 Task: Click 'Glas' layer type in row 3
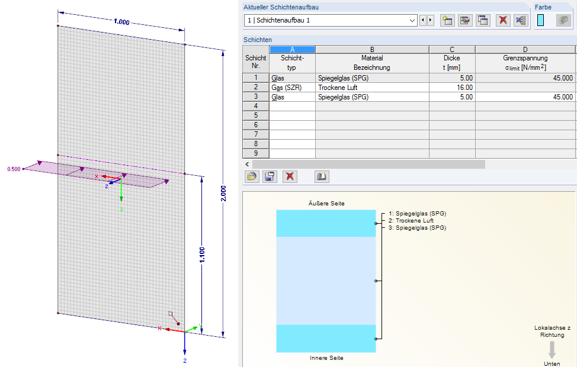(x=292, y=97)
